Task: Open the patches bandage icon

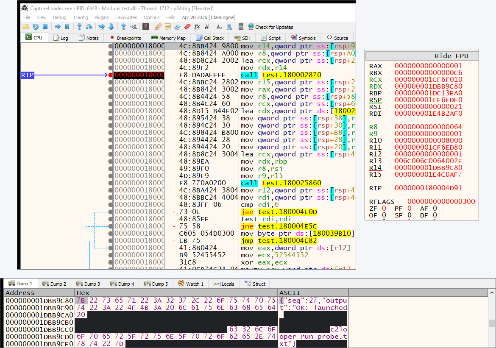Action: click(x=158, y=27)
